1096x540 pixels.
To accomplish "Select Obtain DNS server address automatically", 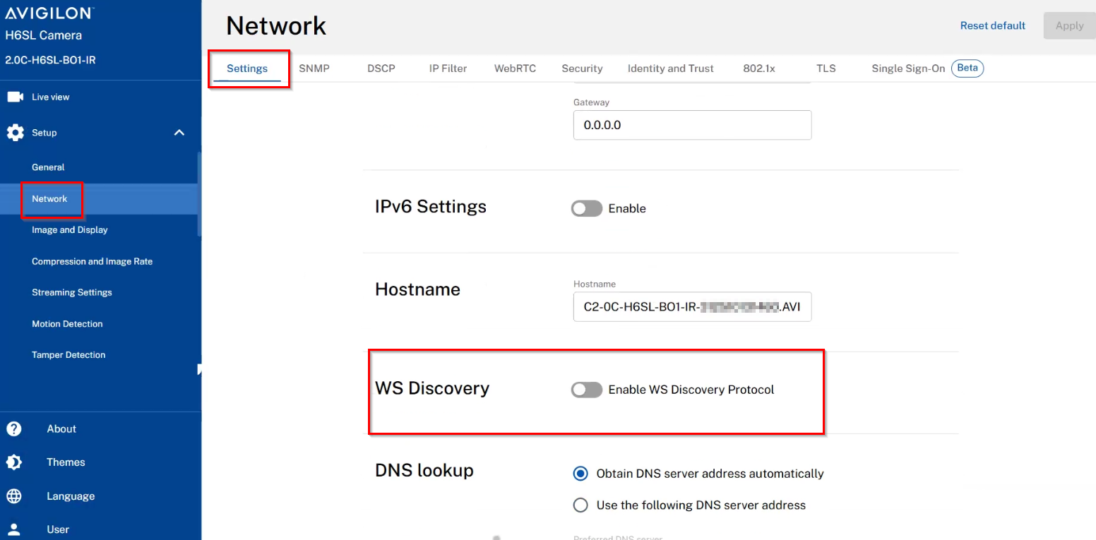I will coord(580,474).
